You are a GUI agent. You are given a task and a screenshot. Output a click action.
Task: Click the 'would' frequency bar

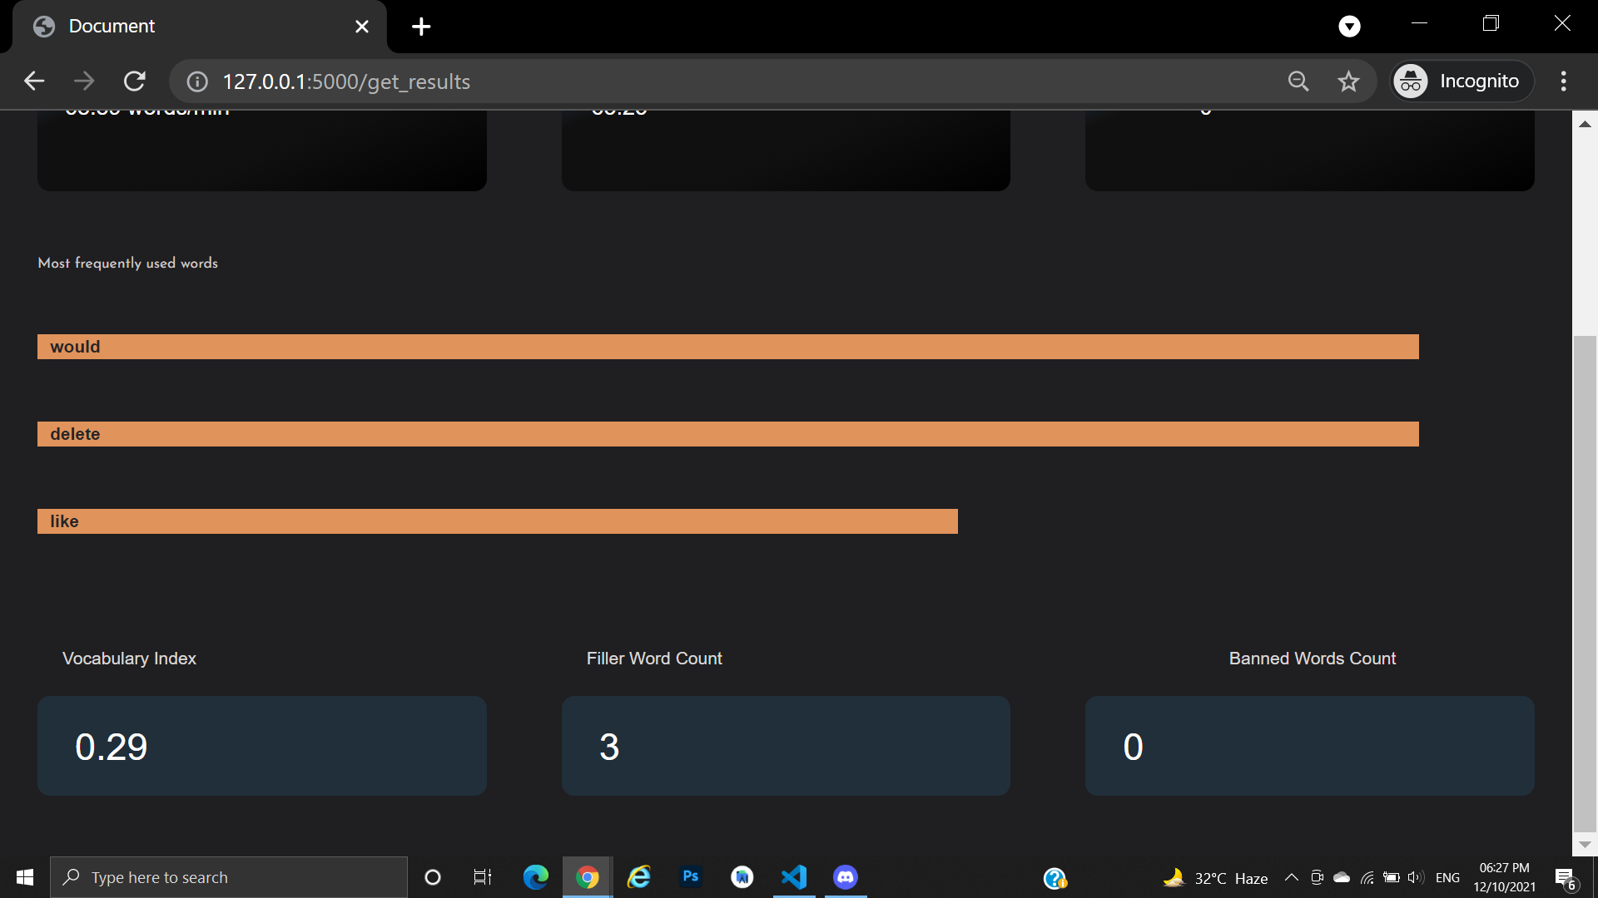[727, 347]
